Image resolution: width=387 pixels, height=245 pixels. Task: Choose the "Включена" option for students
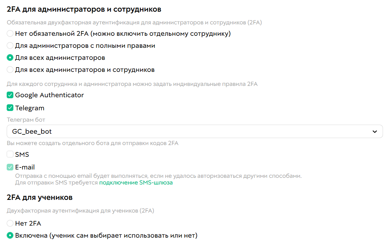pyautogui.click(x=10, y=235)
